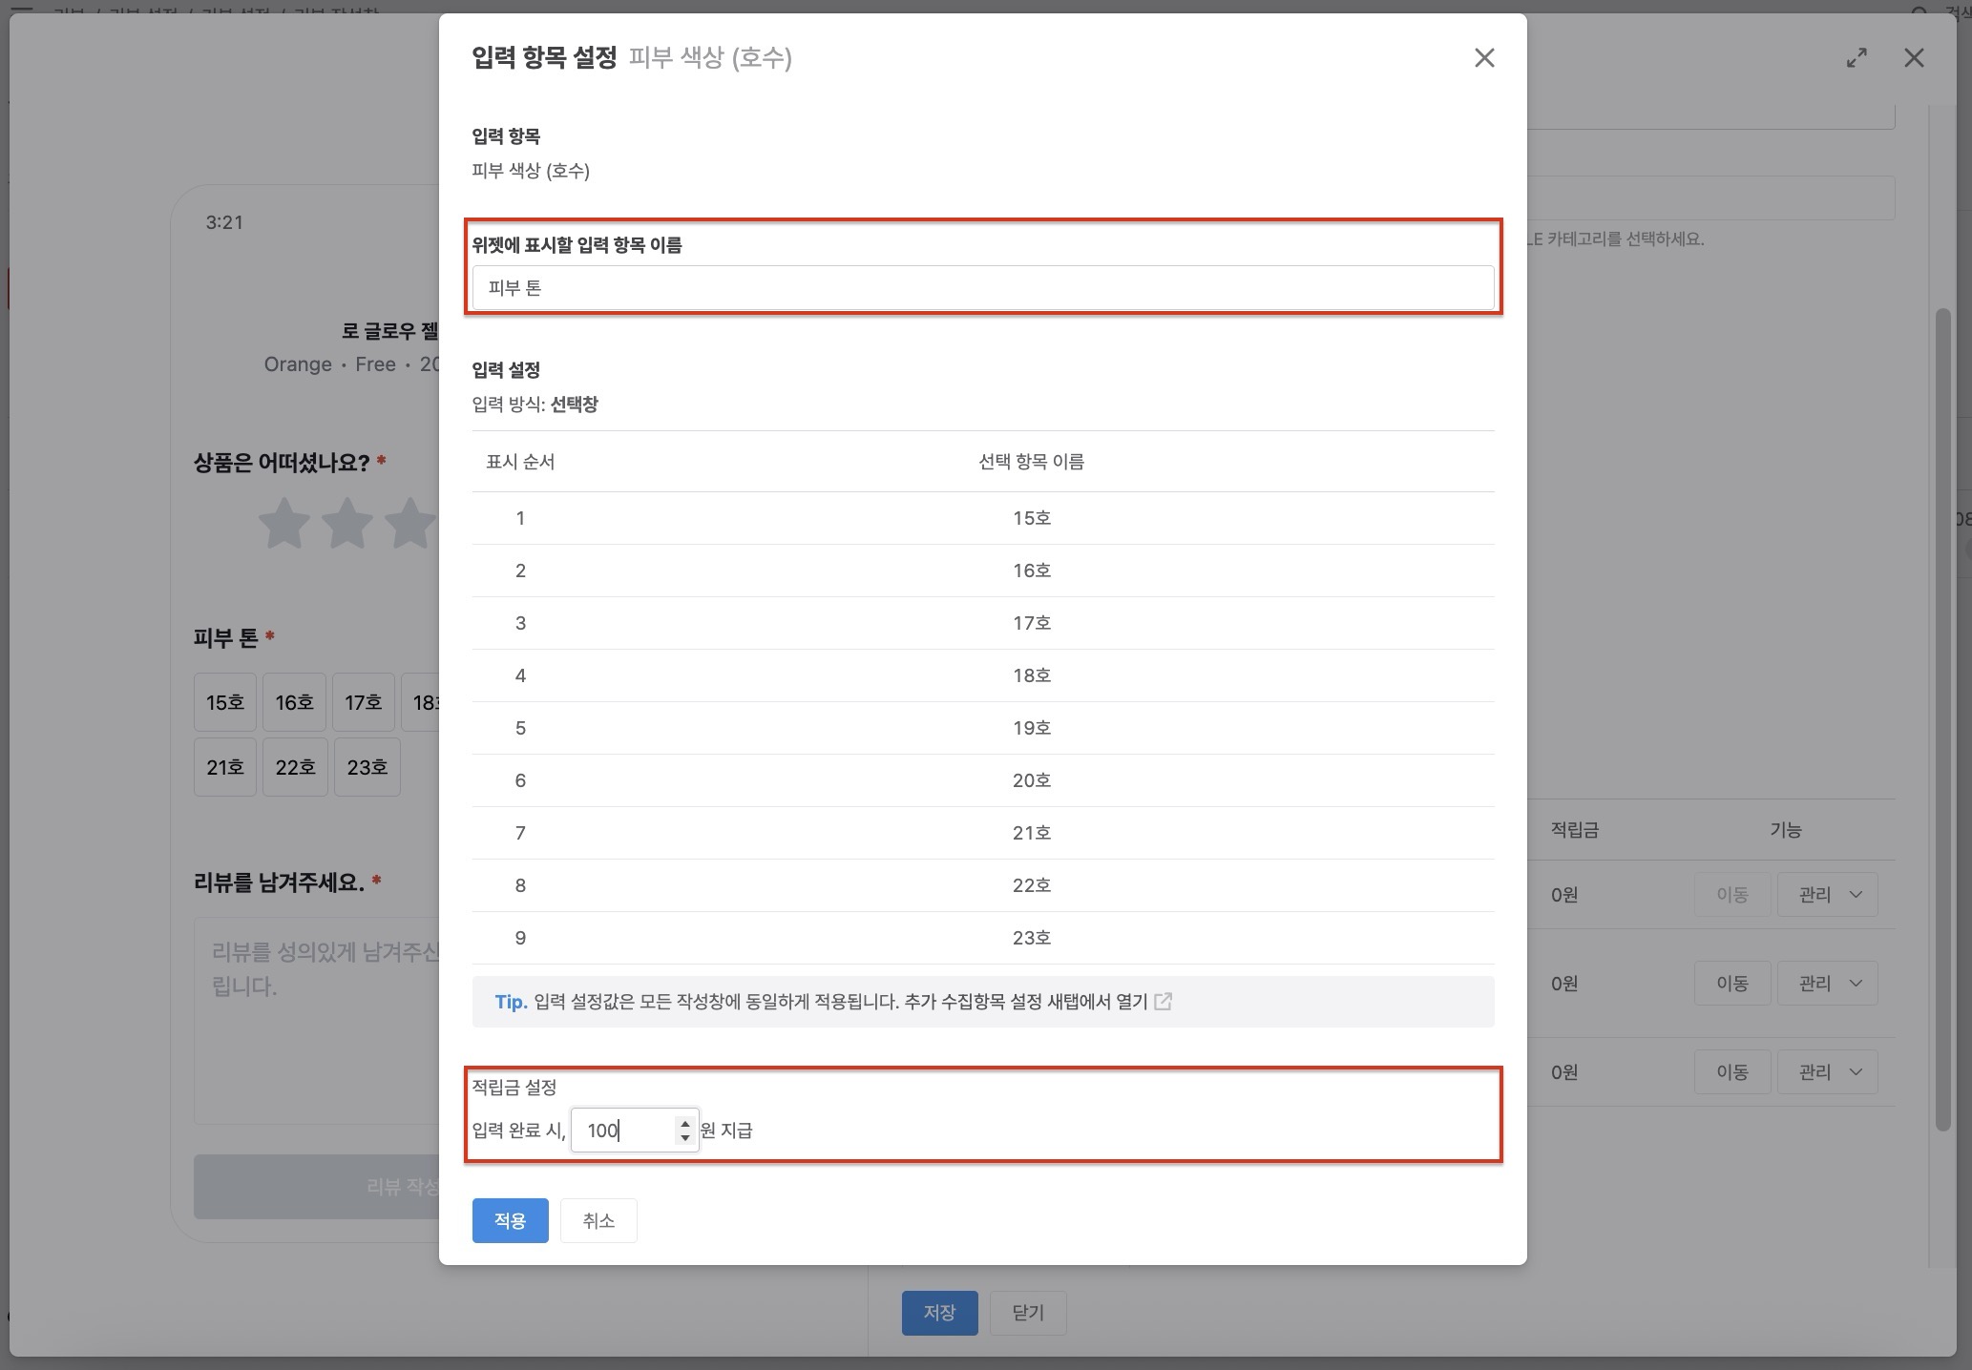Click the 23호 row in options table
1972x1370 pixels.
tap(983, 938)
